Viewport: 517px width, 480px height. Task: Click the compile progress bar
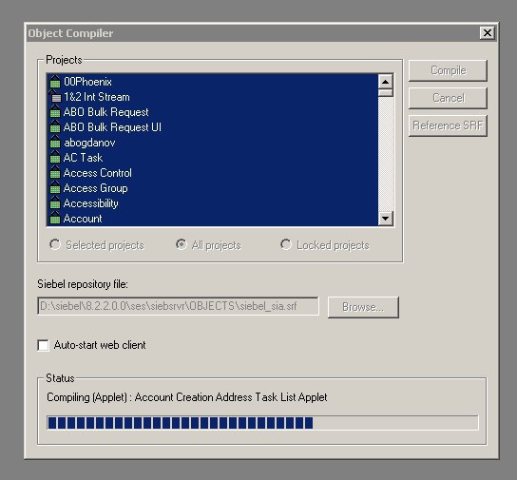point(262,423)
